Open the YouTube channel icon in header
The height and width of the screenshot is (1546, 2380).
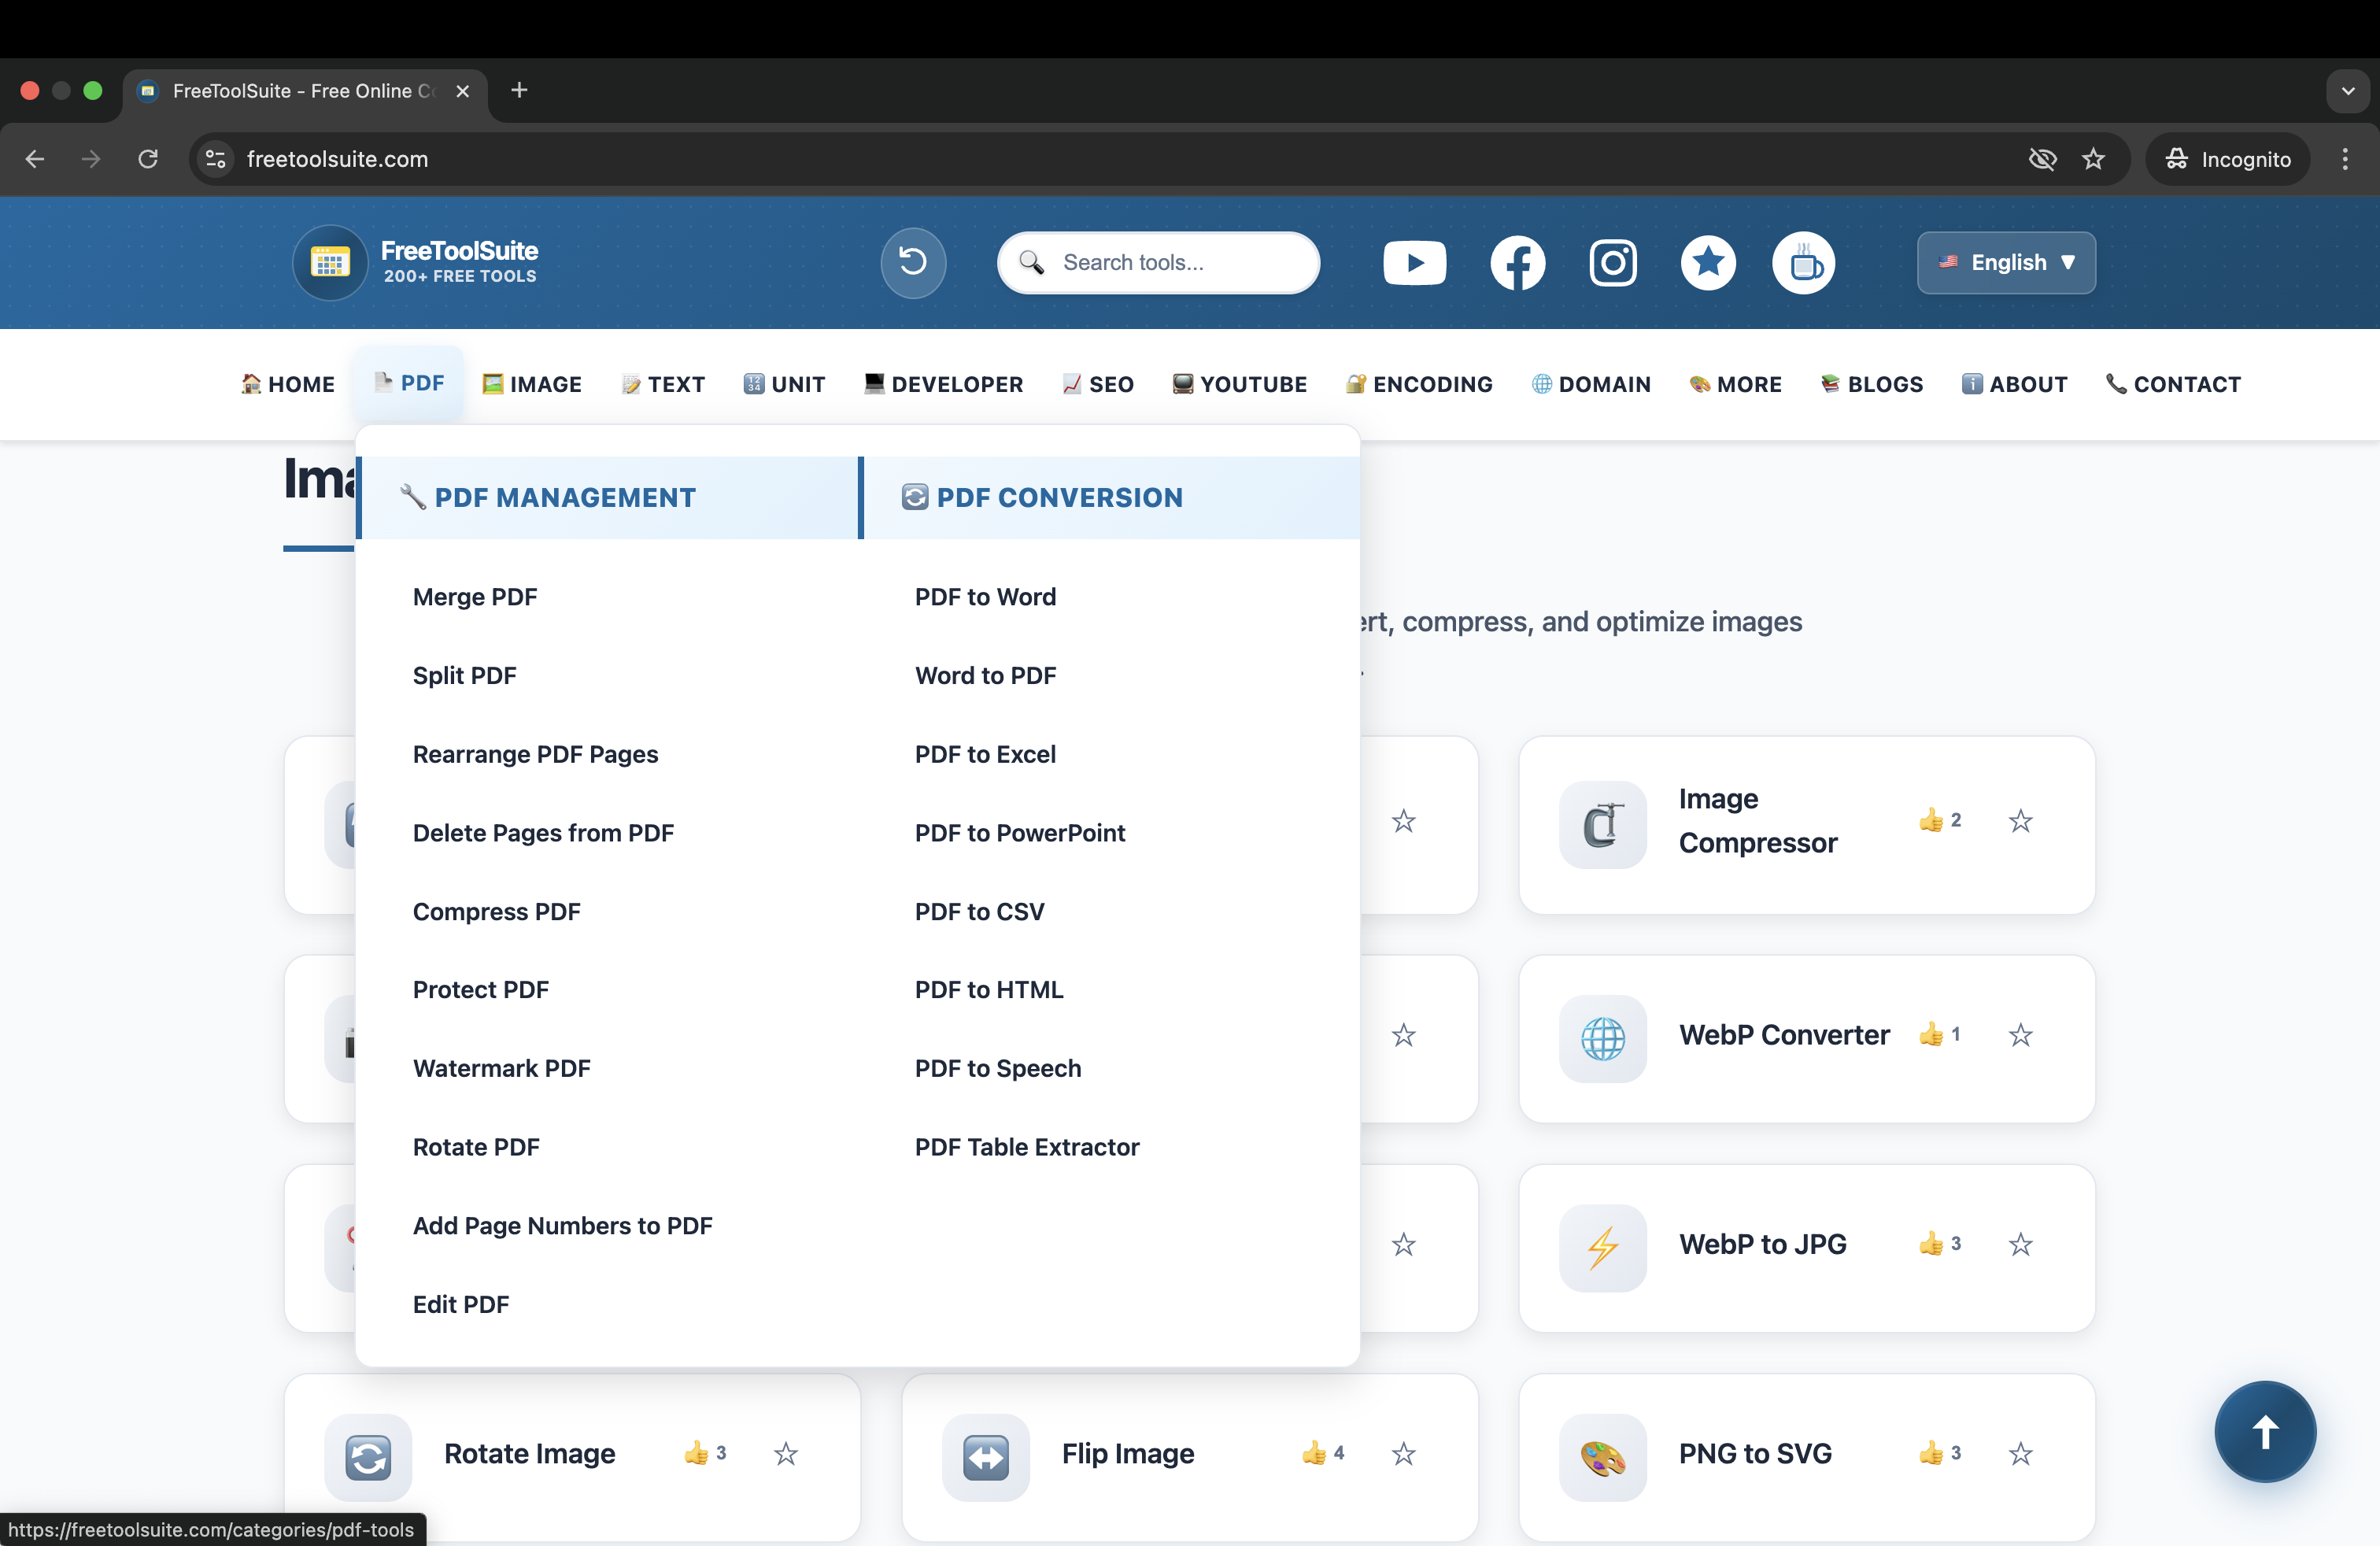point(1414,262)
